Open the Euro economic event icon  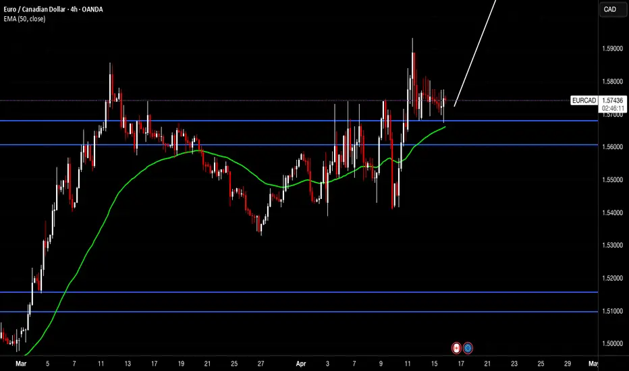coord(468,348)
